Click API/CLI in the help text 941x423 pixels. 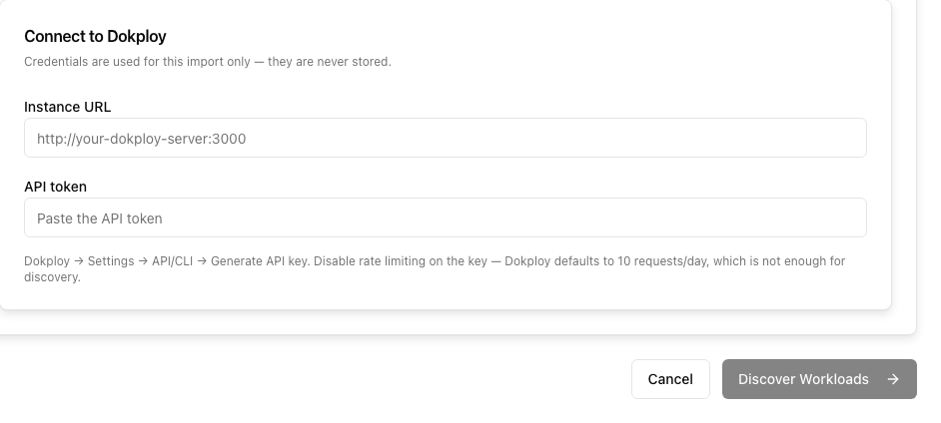172,261
